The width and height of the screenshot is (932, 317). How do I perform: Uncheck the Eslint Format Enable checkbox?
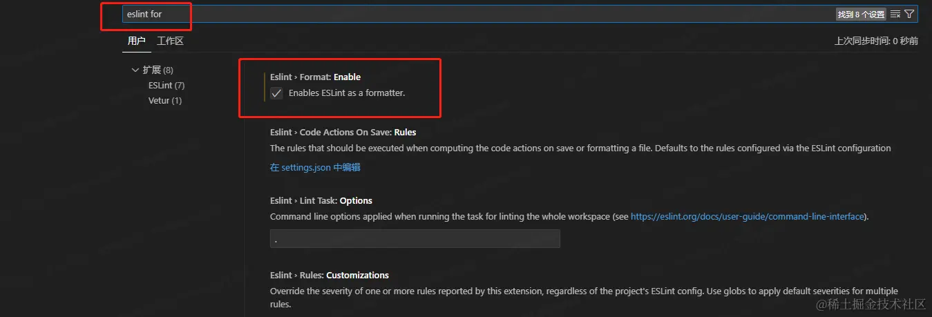pyautogui.click(x=276, y=93)
